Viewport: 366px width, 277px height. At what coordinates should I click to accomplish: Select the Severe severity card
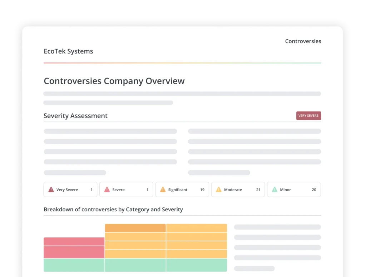(x=126, y=189)
